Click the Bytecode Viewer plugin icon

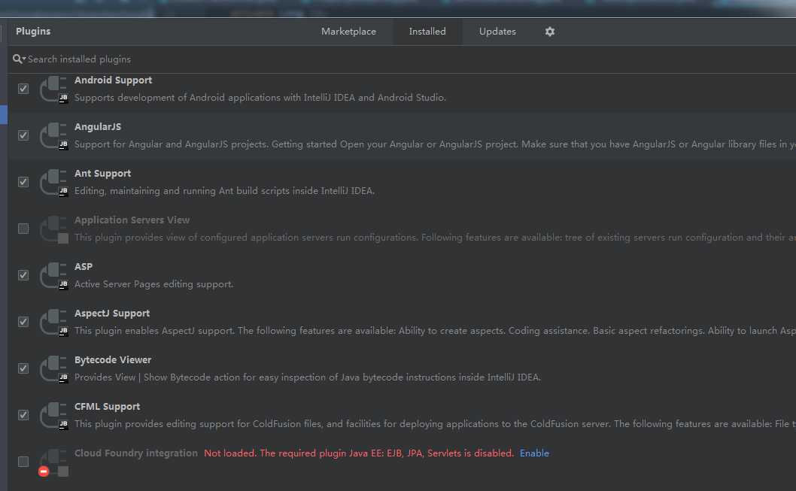tap(54, 369)
